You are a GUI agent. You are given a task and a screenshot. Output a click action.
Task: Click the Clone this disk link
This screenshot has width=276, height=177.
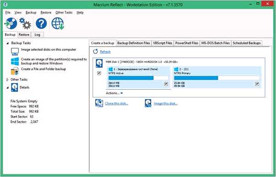[116, 103]
